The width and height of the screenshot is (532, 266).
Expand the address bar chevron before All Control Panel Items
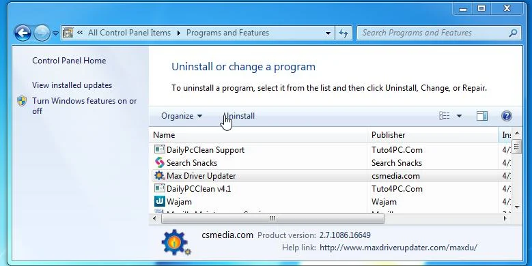click(x=80, y=33)
